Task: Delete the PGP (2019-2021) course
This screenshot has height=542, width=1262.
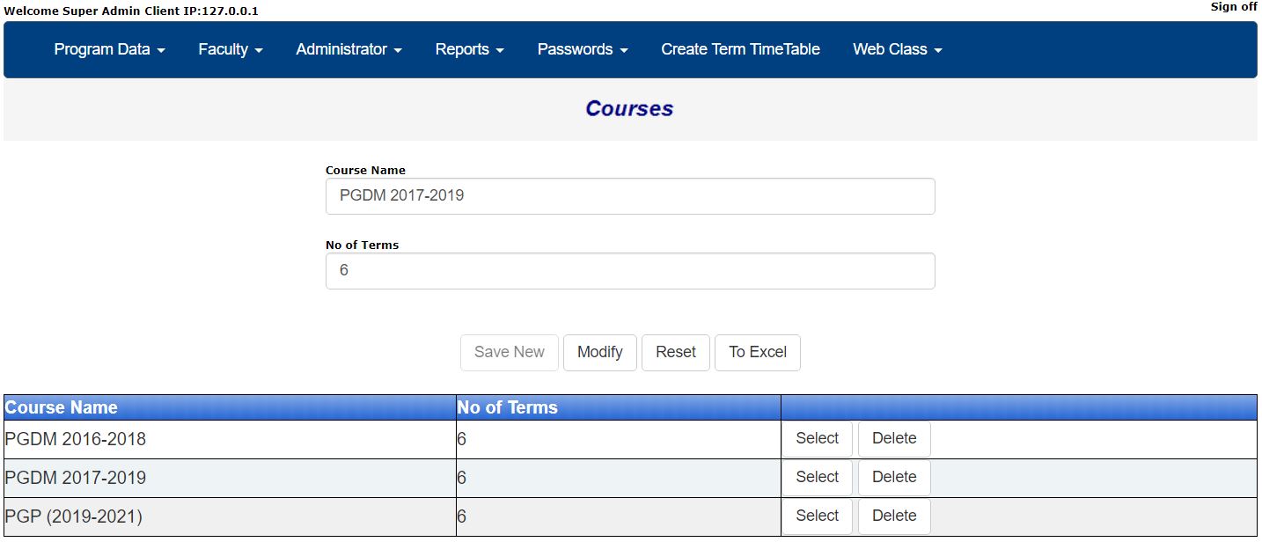Action: [x=893, y=516]
